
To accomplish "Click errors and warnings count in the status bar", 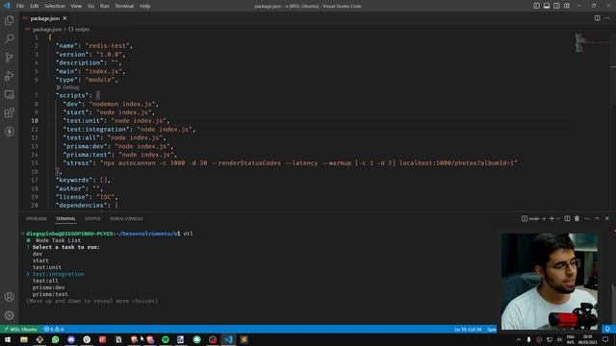I will point(54,329).
